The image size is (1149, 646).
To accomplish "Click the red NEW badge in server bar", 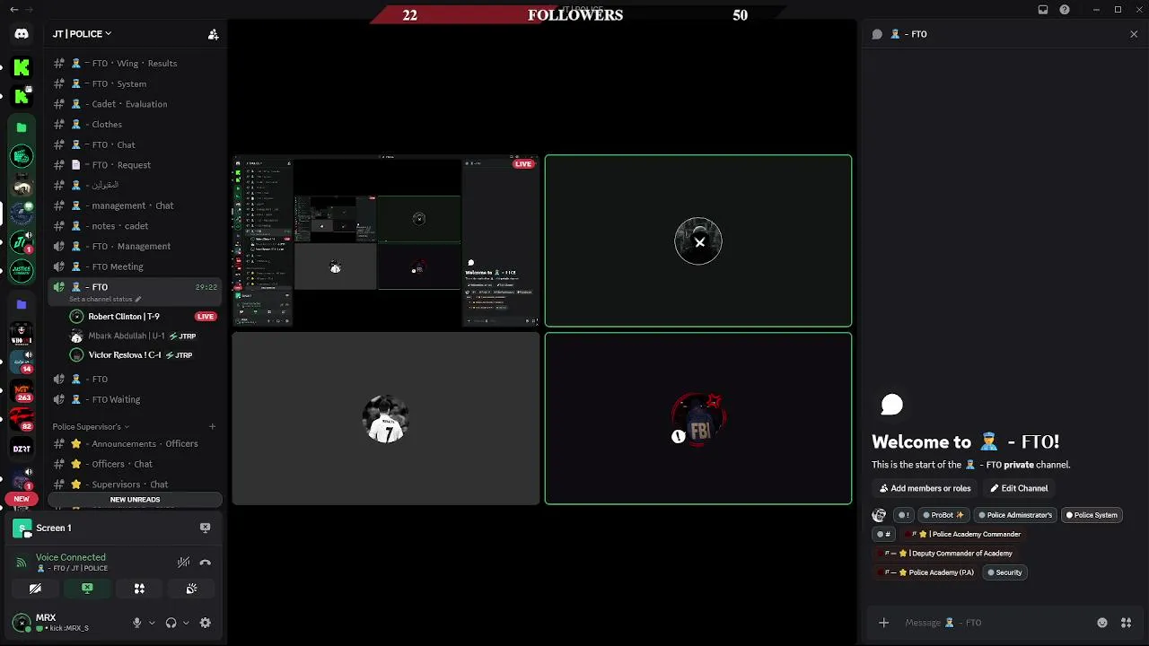I will pos(22,499).
